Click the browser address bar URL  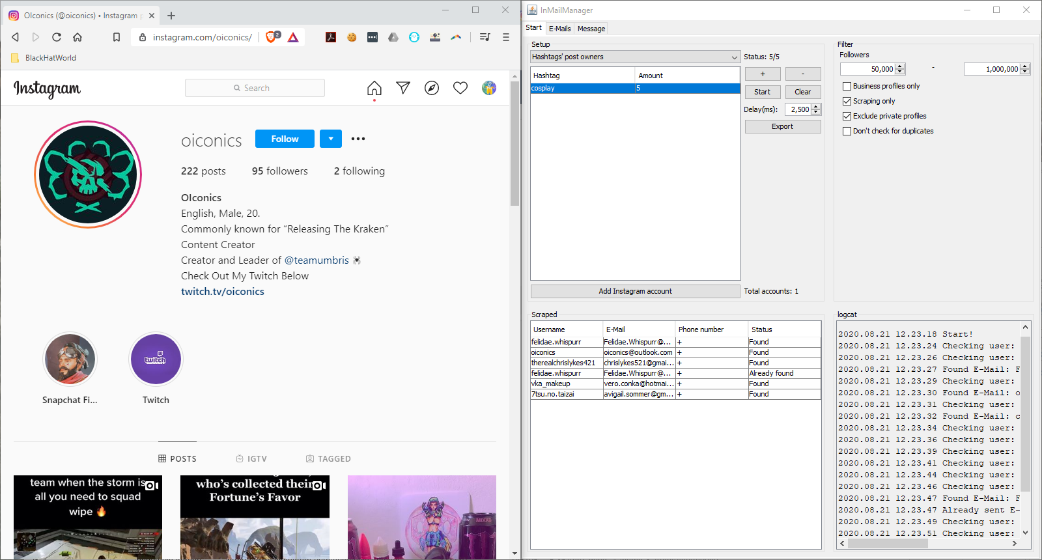click(x=203, y=37)
